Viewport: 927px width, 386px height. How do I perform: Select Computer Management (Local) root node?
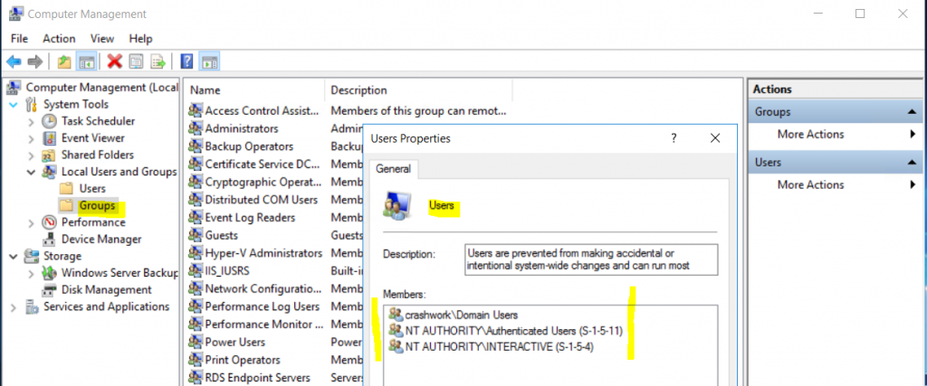(x=101, y=88)
